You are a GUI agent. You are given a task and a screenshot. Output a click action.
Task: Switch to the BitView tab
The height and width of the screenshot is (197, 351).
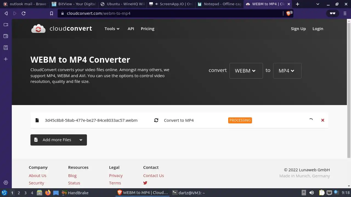73,4
